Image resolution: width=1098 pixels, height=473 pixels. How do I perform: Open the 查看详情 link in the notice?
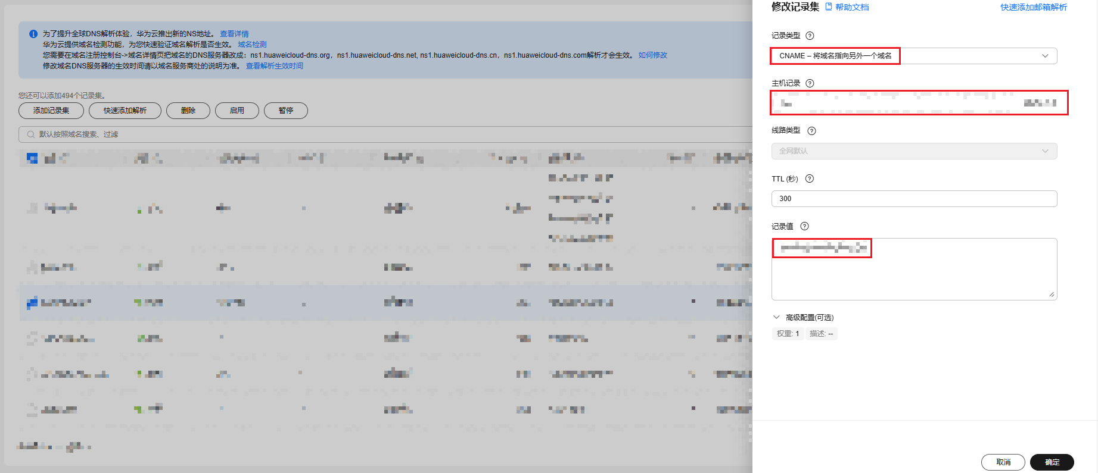tap(234, 34)
